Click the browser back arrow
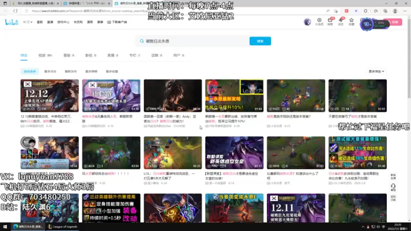The height and width of the screenshot is (231, 411). click(6, 11)
